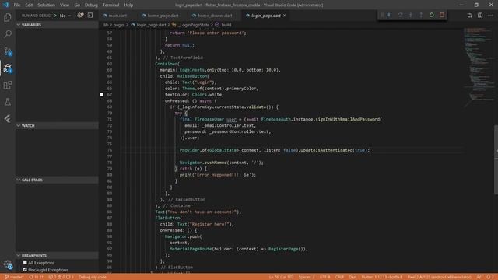The image size is (498, 280).
Task: Change the Spaces indentation setting
Action: click(x=306, y=277)
